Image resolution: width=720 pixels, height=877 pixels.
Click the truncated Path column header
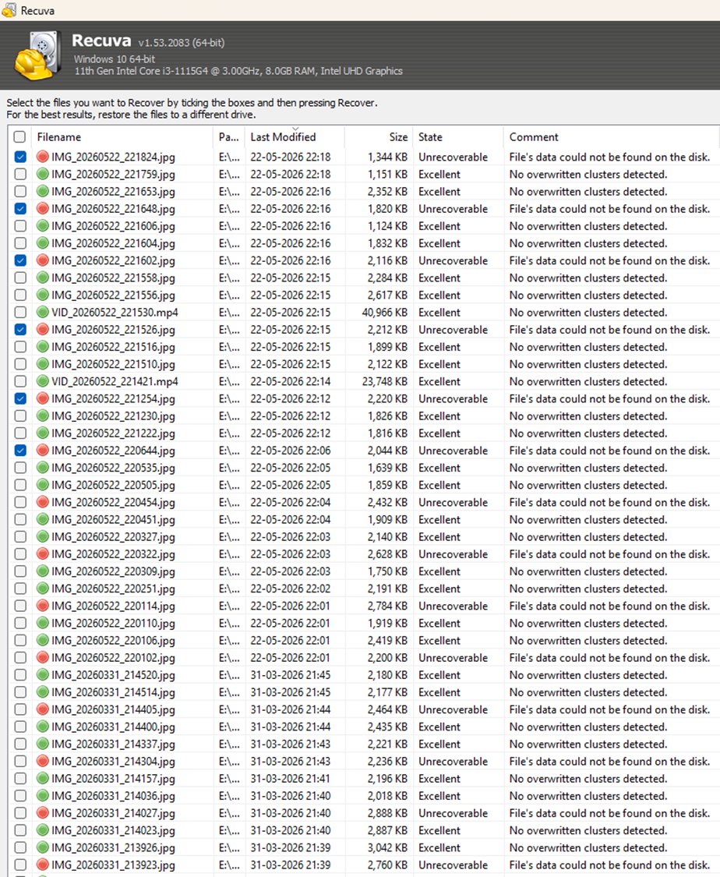[x=228, y=137]
